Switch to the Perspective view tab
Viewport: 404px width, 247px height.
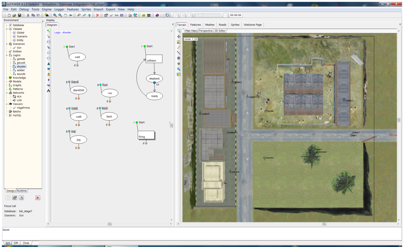pos(205,31)
